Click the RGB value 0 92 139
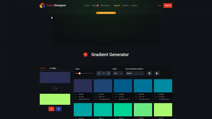 click(121, 97)
